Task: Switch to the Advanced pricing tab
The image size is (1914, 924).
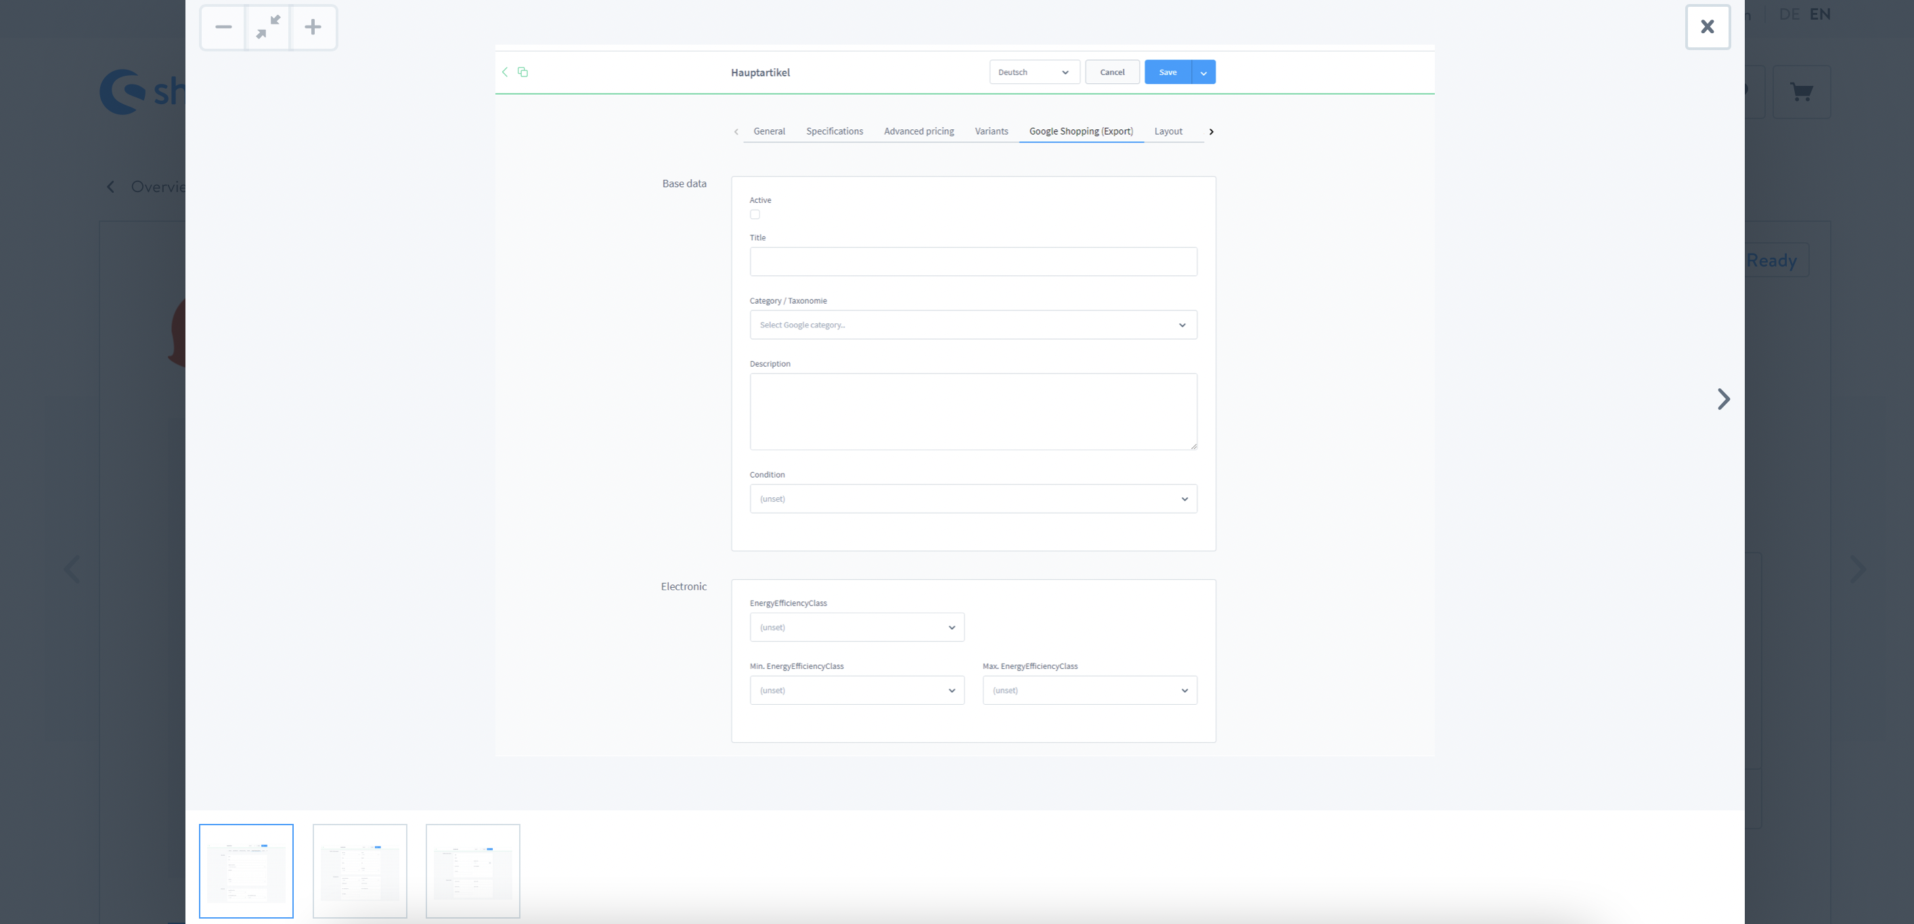Action: [x=918, y=131]
